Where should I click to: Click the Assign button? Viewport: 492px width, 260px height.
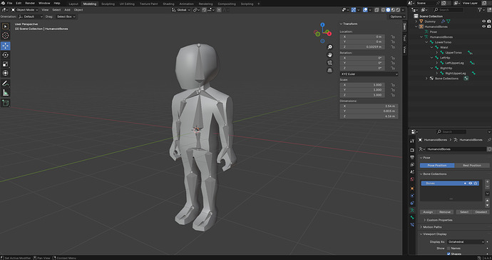pyautogui.click(x=428, y=212)
